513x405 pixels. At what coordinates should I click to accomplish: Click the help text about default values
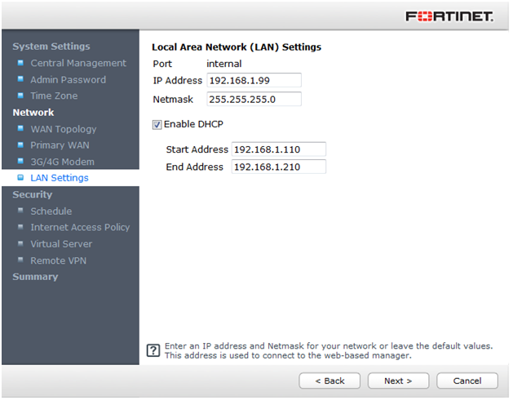coord(329,350)
